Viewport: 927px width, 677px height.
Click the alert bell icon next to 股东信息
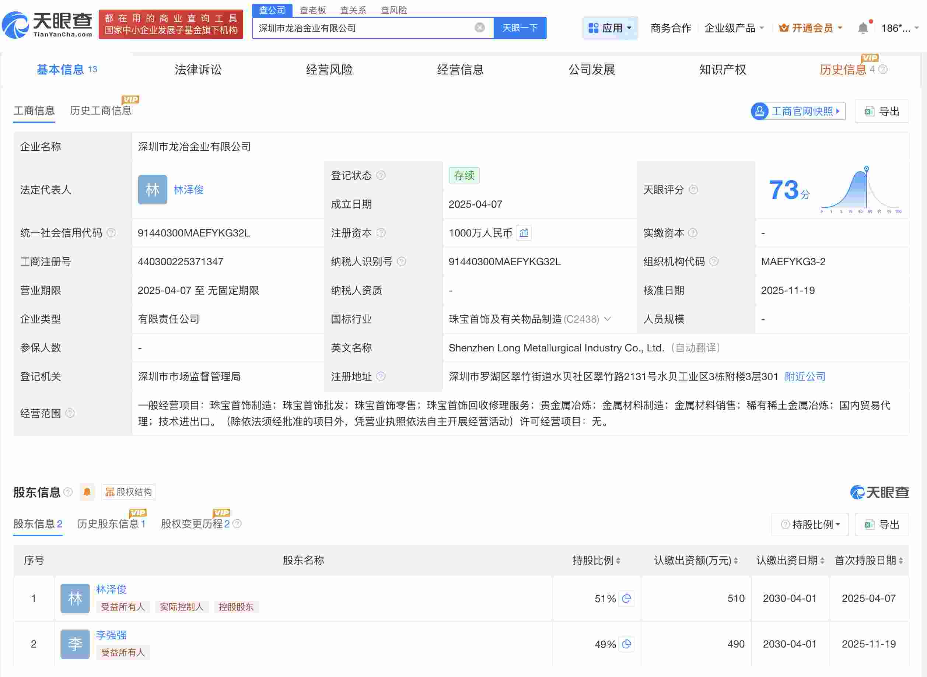87,492
